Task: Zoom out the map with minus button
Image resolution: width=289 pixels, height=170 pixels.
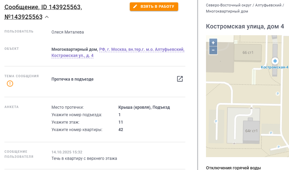Action: coord(213,50)
